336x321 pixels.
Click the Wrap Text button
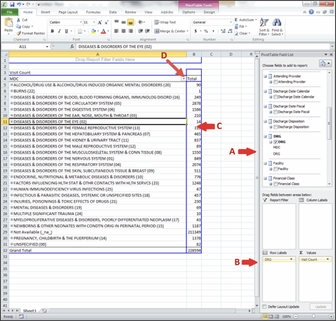click(165, 22)
